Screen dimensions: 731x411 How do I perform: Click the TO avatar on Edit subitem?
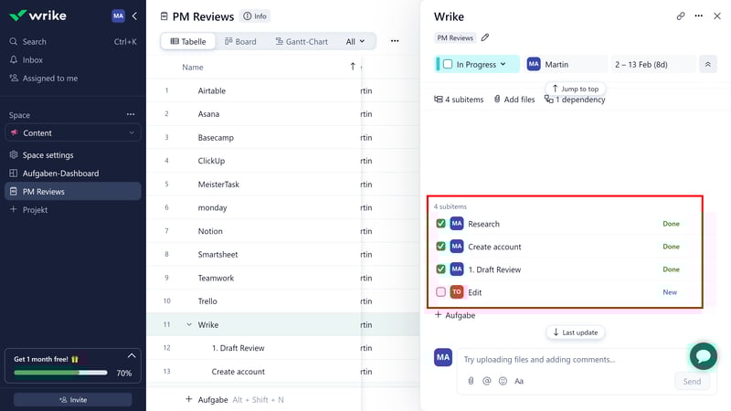coord(456,292)
